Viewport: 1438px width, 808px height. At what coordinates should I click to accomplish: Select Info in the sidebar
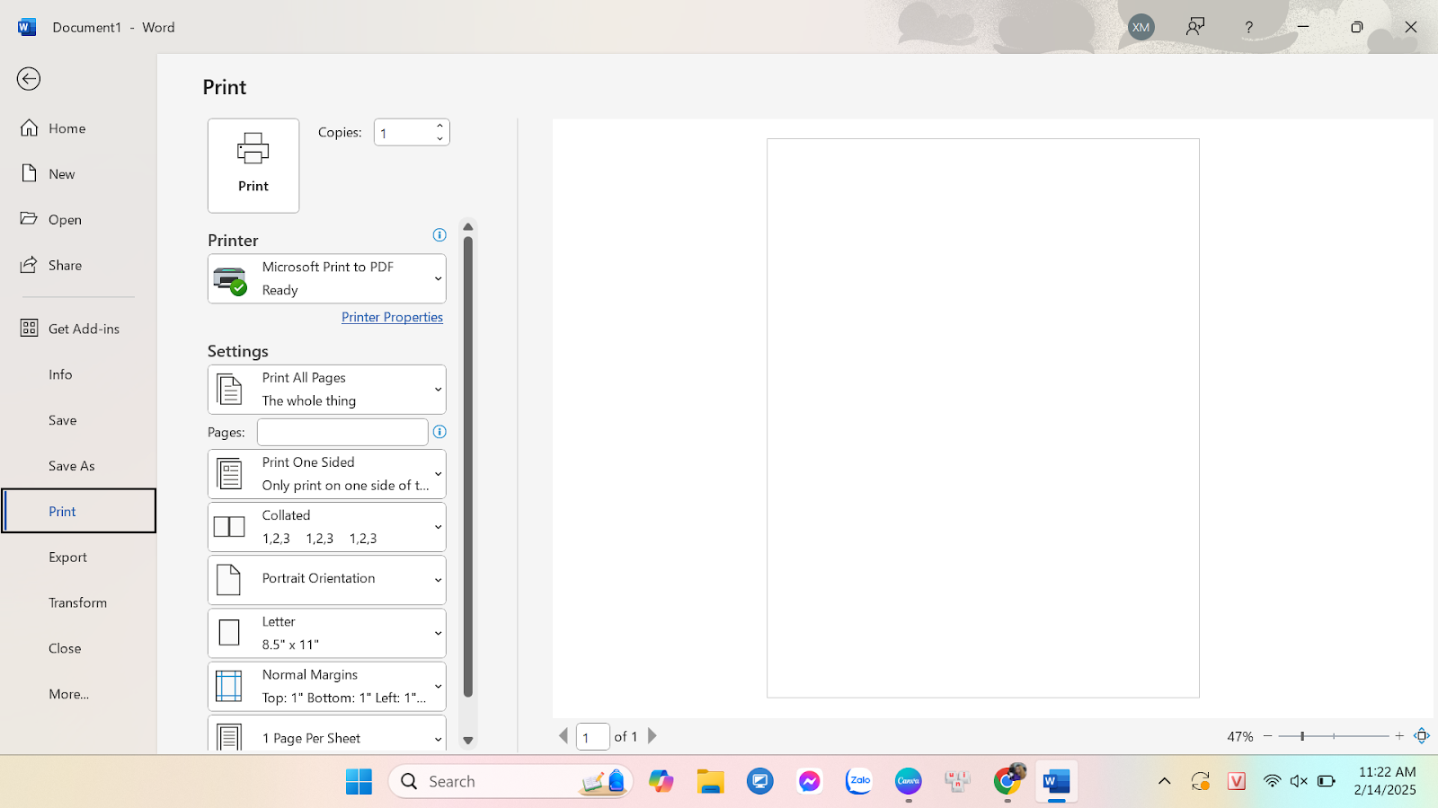point(78,374)
